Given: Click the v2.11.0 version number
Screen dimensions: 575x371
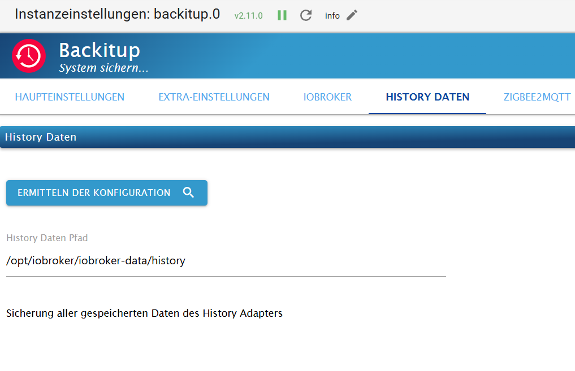Looking at the screenshot, I should (x=249, y=16).
